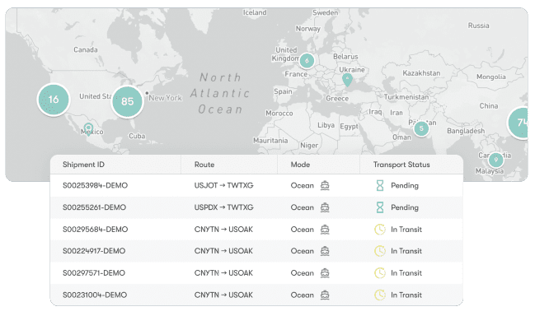Click the Ocean mode text for S00253984-DEMO
Image resolution: width=535 pixels, height=316 pixels.
302,186
